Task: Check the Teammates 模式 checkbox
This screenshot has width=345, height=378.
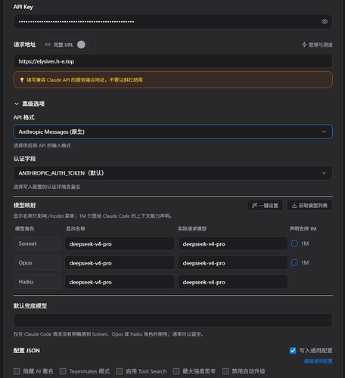Action: 63,371
